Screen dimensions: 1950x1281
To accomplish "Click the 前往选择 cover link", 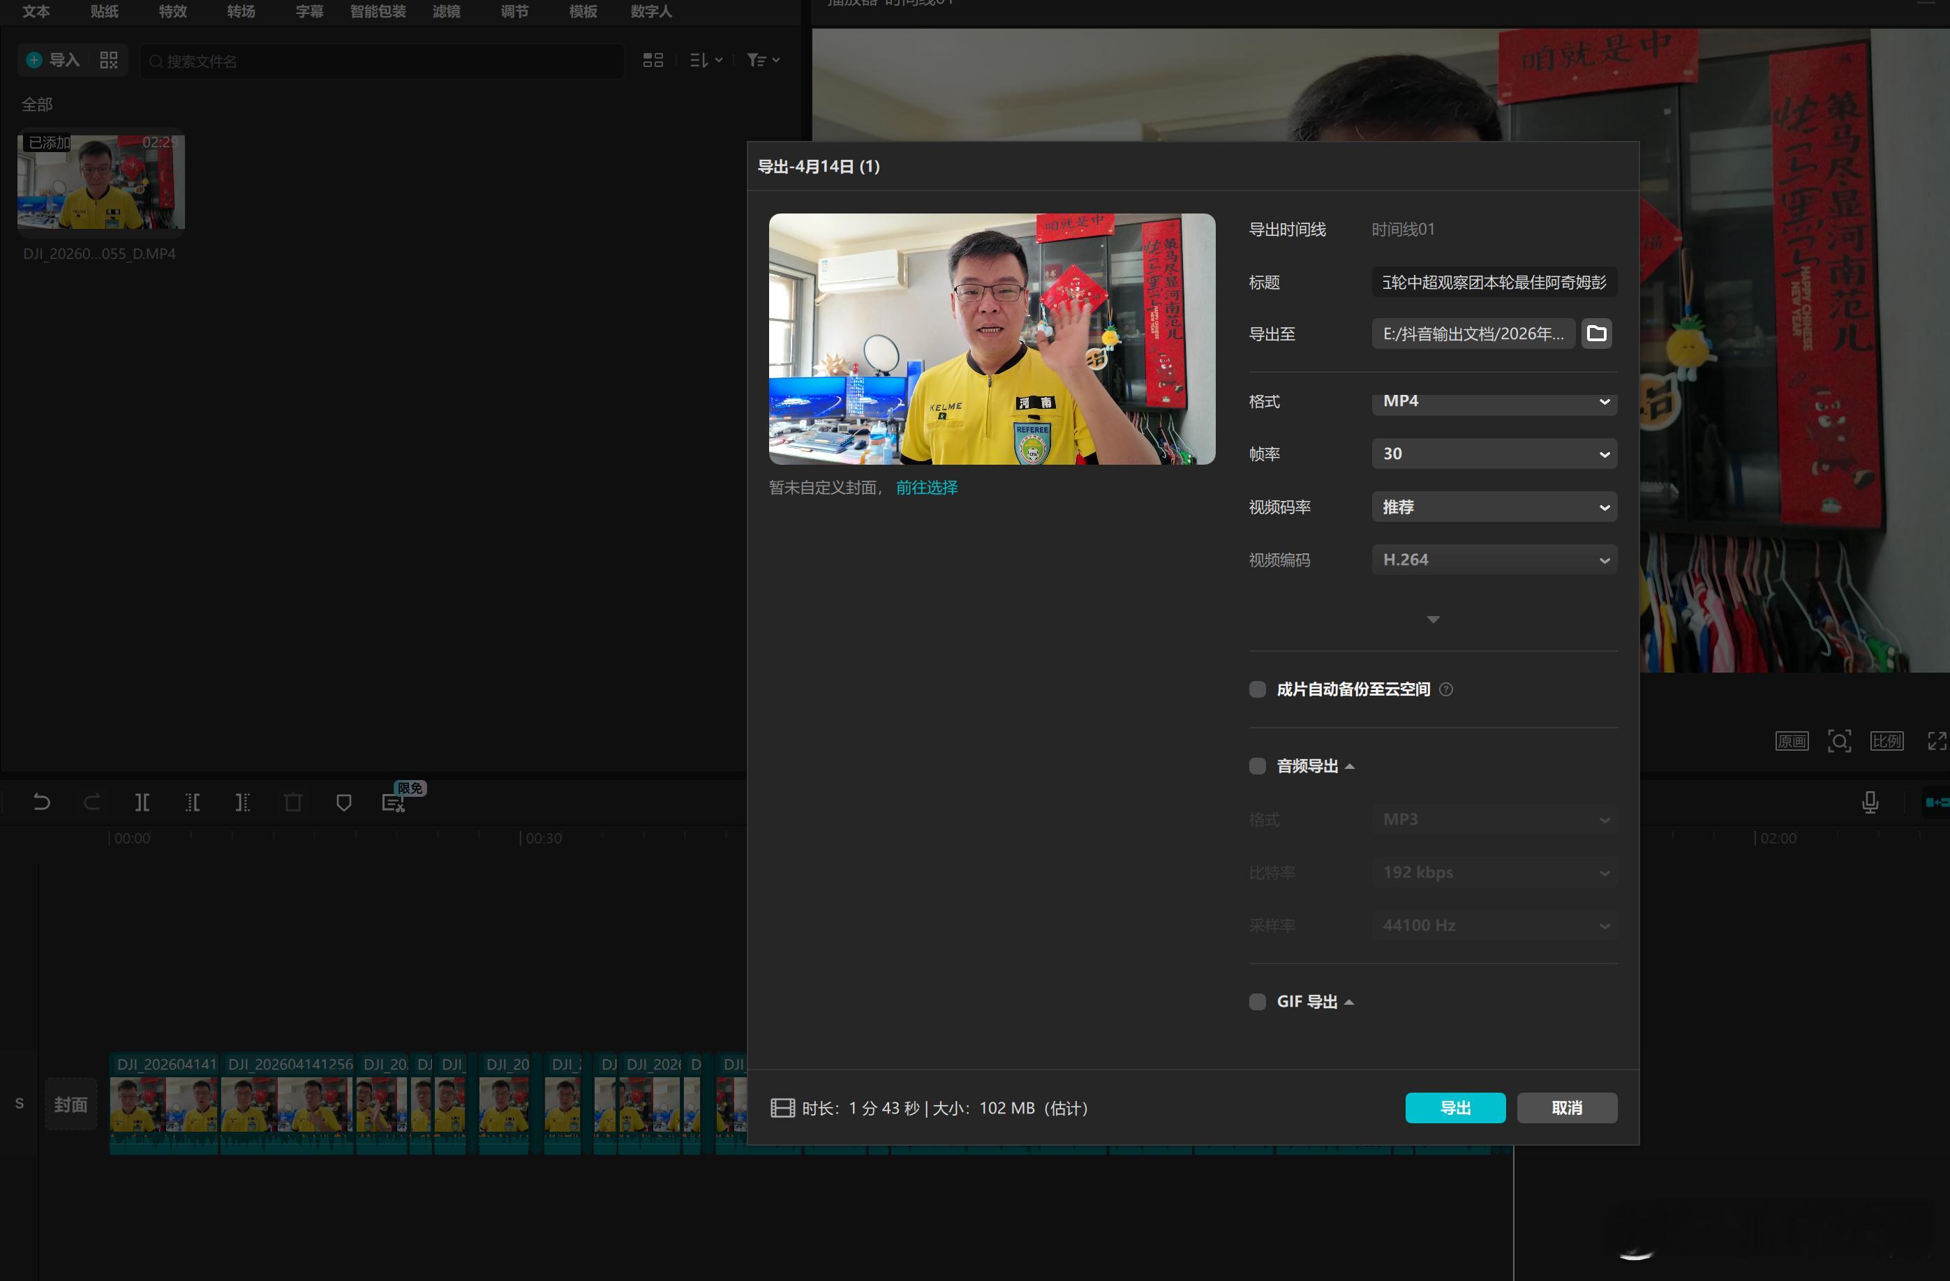I will coord(927,487).
